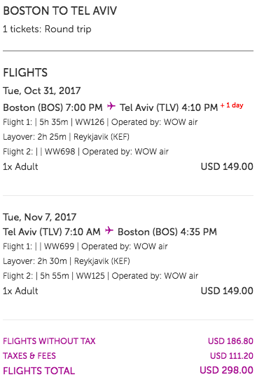257x382 pixels.
Task: Click the red +1 day indicator
Action: pyautogui.click(x=232, y=105)
